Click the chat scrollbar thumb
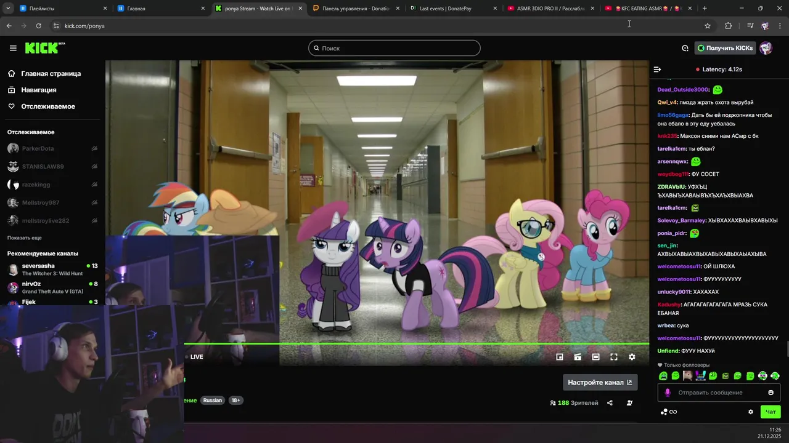 pyautogui.click(x=787, y=348)
